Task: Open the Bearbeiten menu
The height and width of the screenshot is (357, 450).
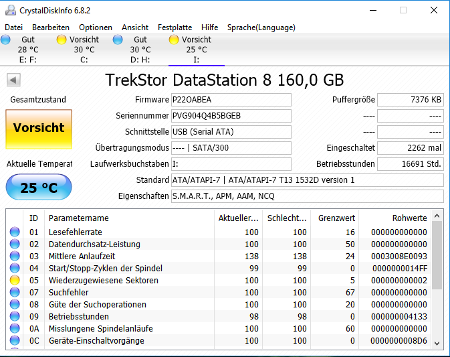Action: tap(51, 27)
